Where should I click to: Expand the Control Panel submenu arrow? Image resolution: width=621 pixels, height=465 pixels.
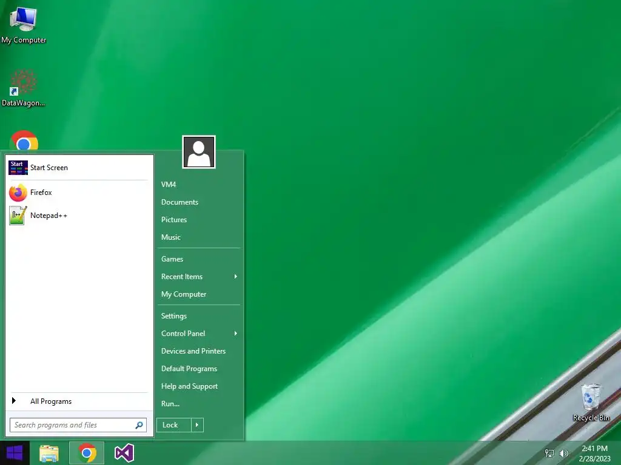(x=236, y=334)
